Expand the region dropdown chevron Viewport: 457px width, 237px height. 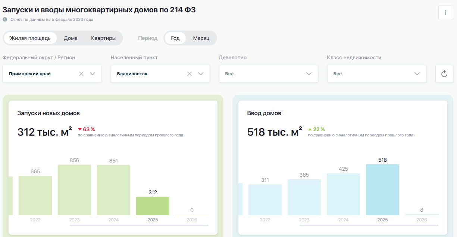[x=93, y=74]
